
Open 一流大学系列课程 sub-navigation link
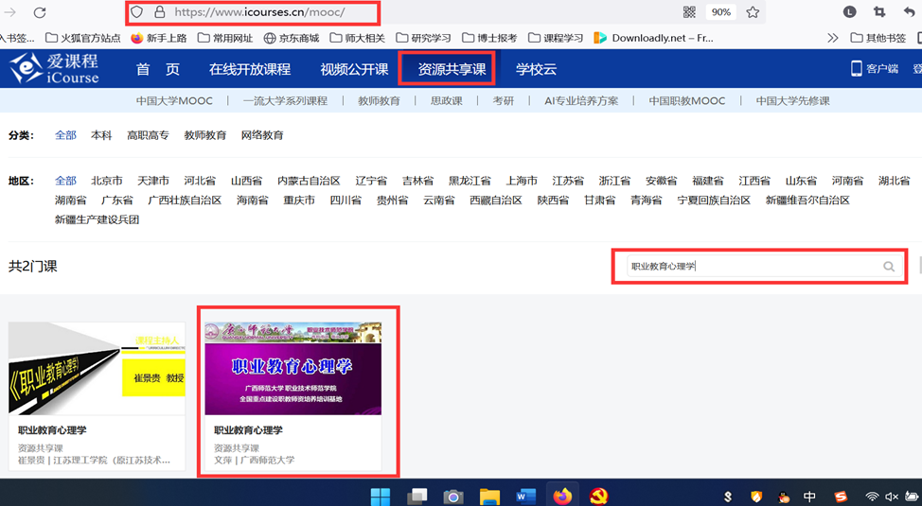tap(285, 101)
